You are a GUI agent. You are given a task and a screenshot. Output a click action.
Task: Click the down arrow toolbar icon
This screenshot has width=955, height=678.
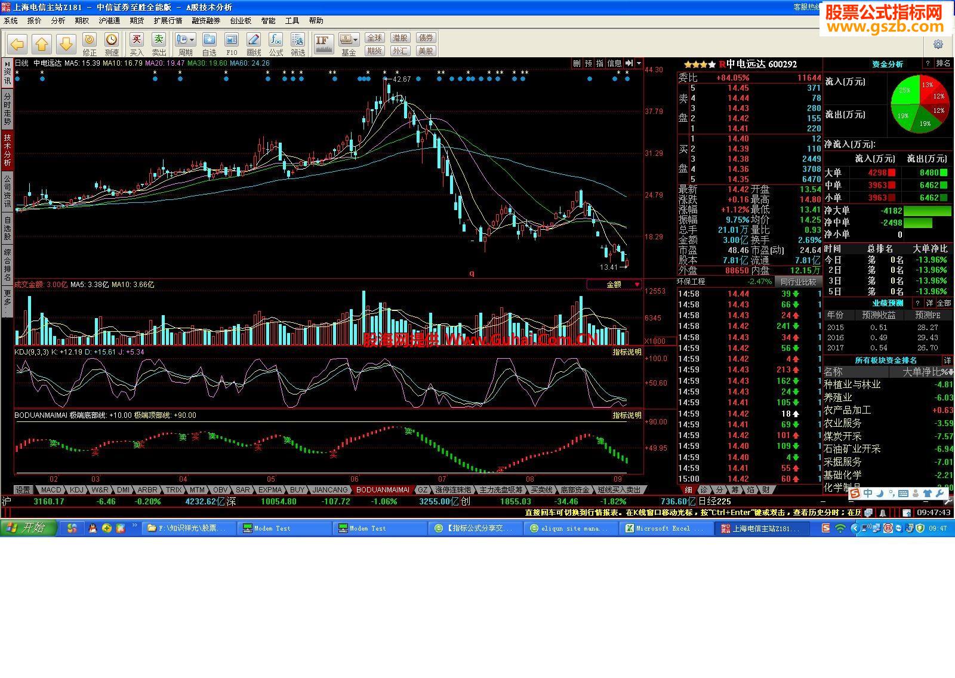point(66,44)
